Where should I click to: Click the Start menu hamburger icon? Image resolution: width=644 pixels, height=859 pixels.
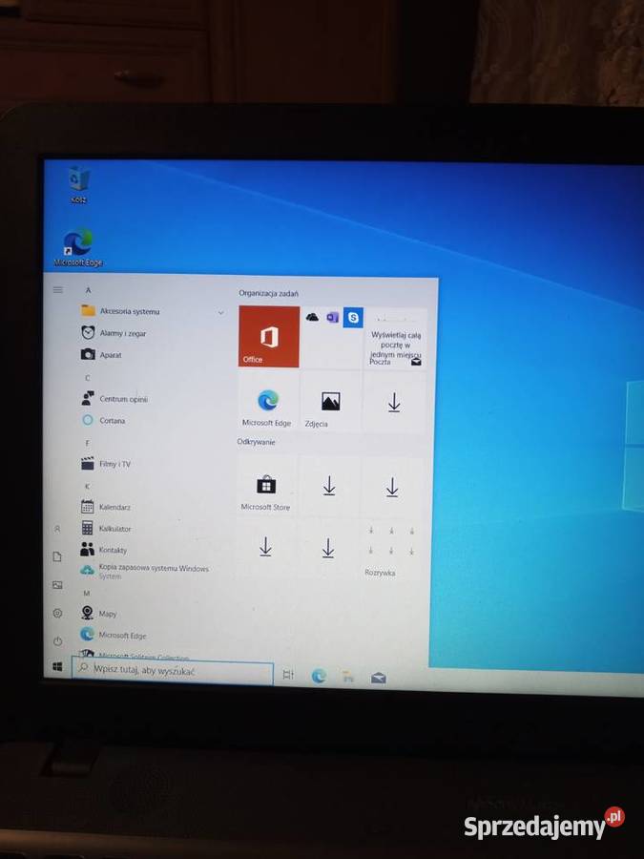(x=57, y=290)
